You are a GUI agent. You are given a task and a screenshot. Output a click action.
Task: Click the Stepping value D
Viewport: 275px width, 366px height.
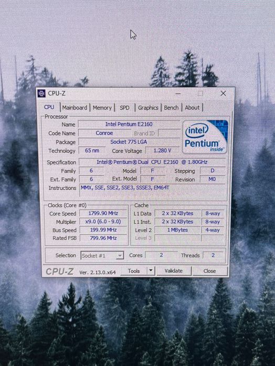(213, 171)
